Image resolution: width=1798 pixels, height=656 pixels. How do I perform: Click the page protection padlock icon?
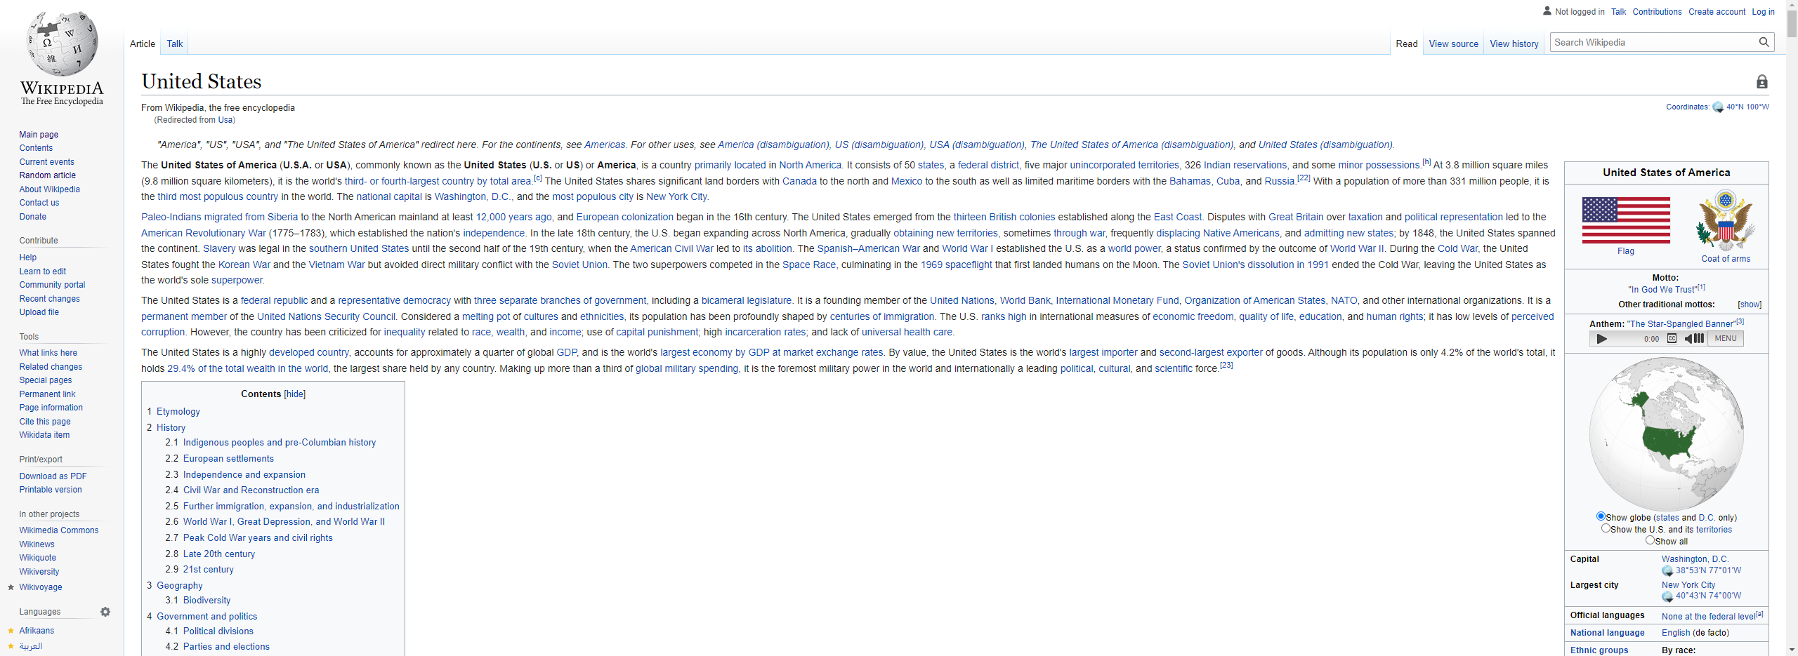[x=1761, y=82]
